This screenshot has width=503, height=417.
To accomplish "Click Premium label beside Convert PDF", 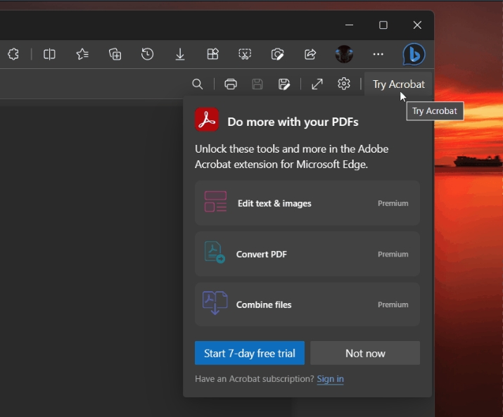I will click(393, 254).
